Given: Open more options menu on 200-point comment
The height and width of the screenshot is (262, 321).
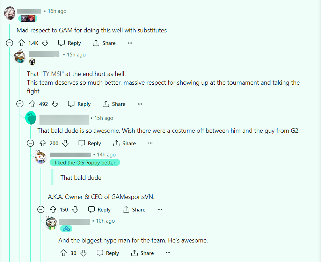Looking at the screenshot, I should [x=150, y=143].
